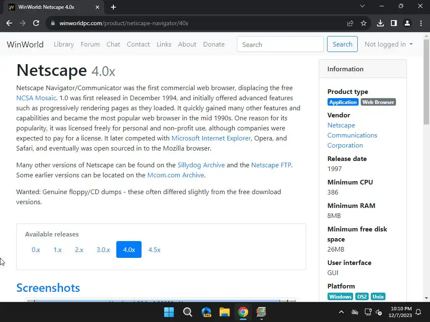
Task: Show hidden system tray icons
Action: point(341,312)
